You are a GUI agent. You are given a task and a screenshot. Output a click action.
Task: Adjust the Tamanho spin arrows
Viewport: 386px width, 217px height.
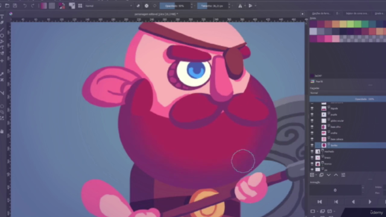229,5
